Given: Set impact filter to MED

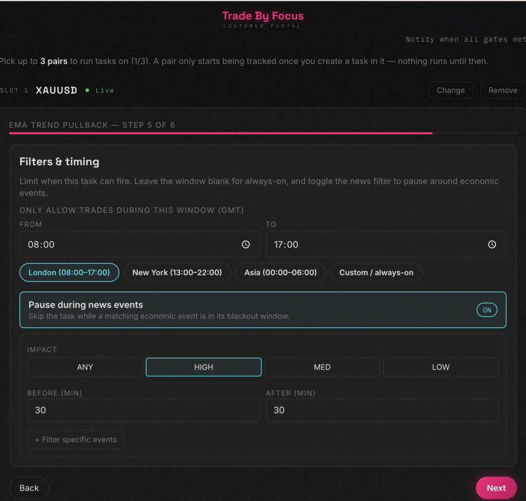Looking at the screenshot, I should click(322, 367).
